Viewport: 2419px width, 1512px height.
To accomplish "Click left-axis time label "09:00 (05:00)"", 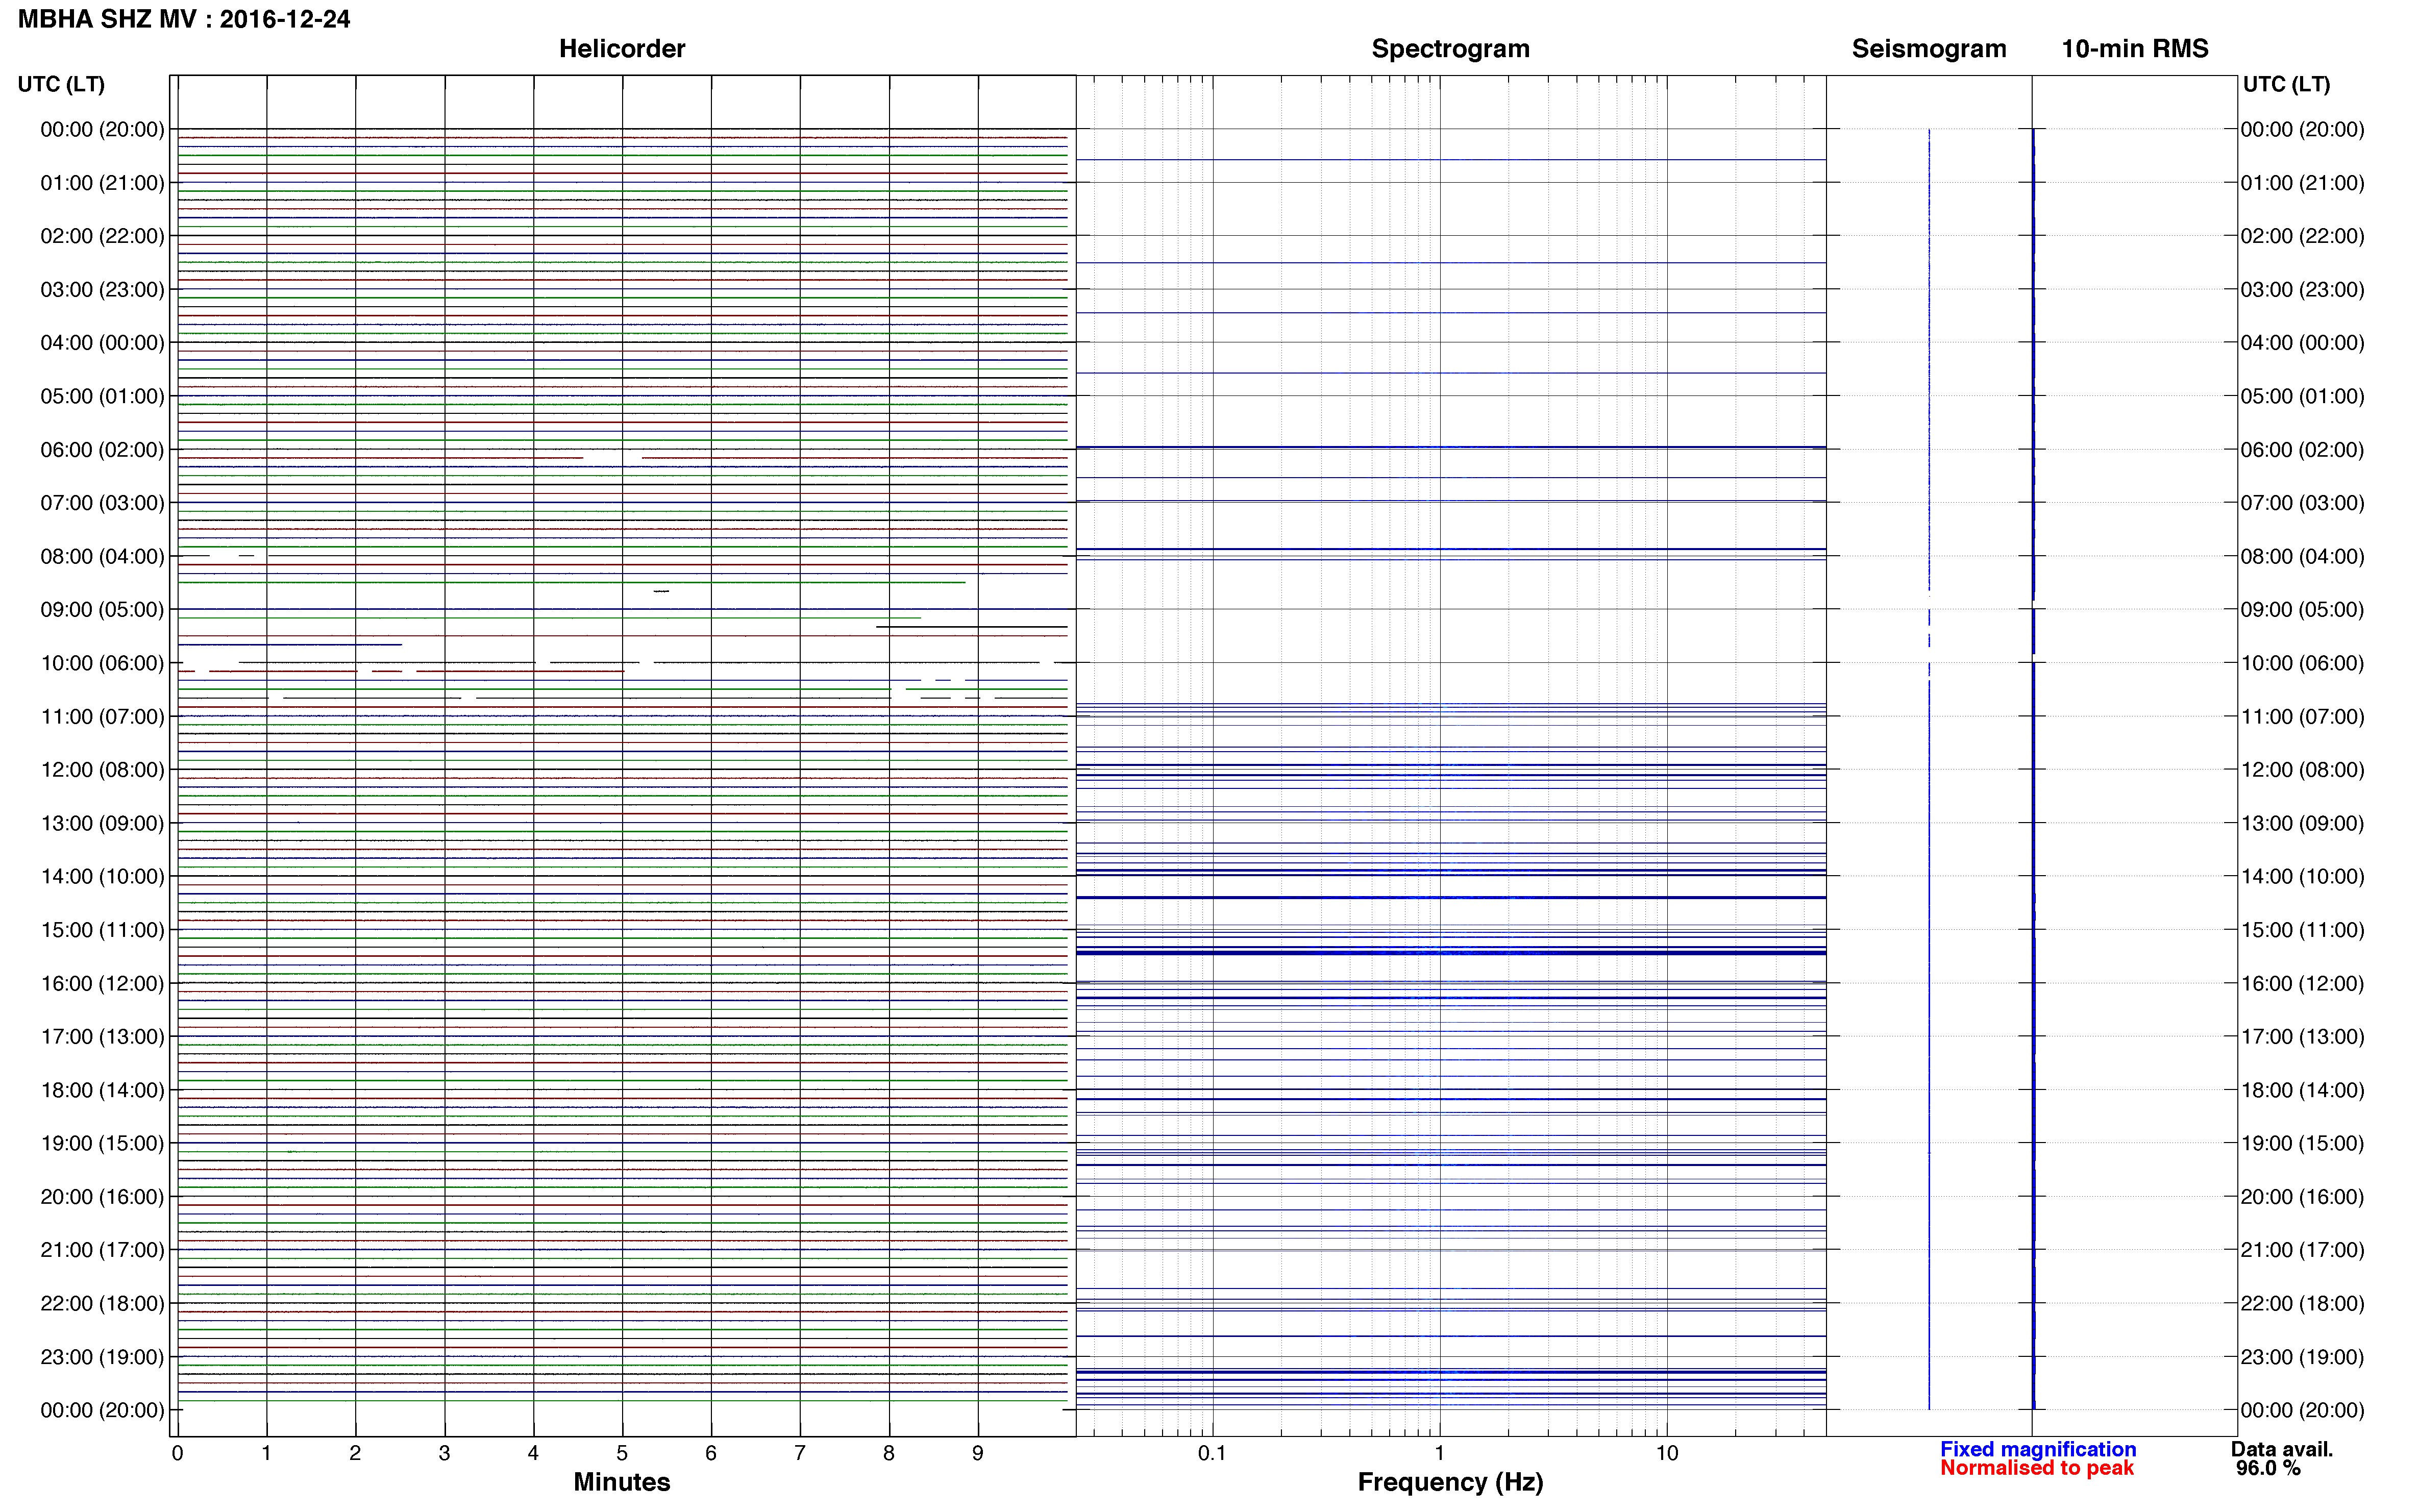I will 102,610.
